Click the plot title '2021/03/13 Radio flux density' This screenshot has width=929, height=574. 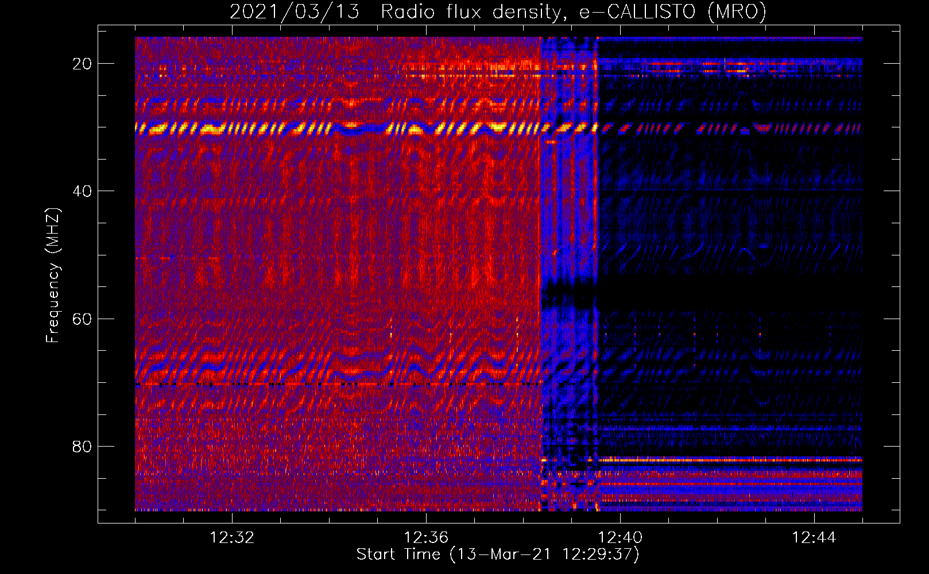pyautogui.click(x=498, y=11)
